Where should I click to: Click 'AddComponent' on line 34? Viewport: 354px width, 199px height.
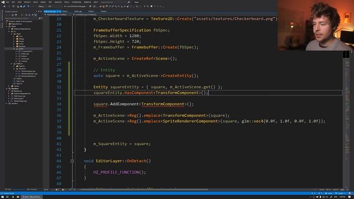[x=124, y=104]
